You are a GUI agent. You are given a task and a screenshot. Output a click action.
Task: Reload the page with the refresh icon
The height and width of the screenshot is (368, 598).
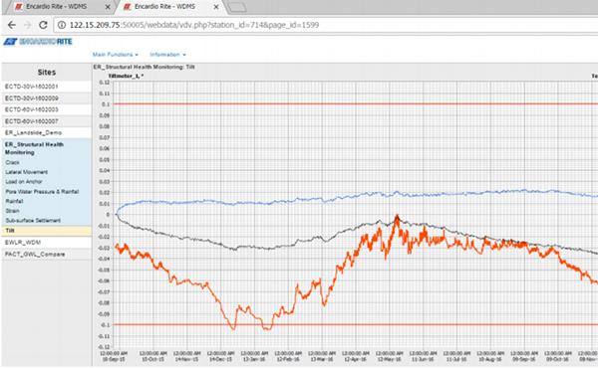click(43, 25)
